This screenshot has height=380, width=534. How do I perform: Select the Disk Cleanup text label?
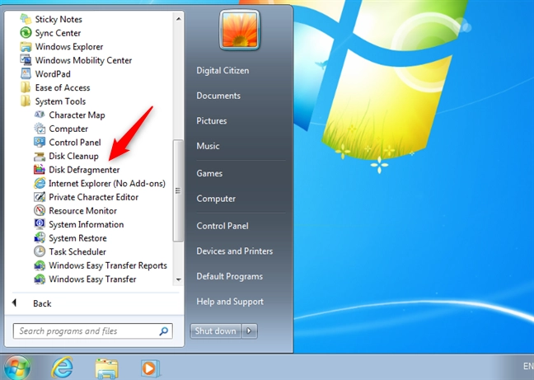(x=73, y=156)
